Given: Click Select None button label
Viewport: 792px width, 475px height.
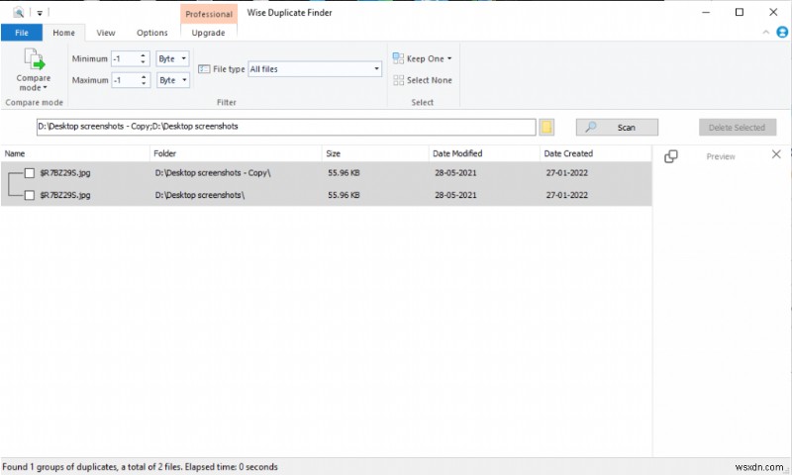Looking at the screenshot, I should [x=430, y=80].
